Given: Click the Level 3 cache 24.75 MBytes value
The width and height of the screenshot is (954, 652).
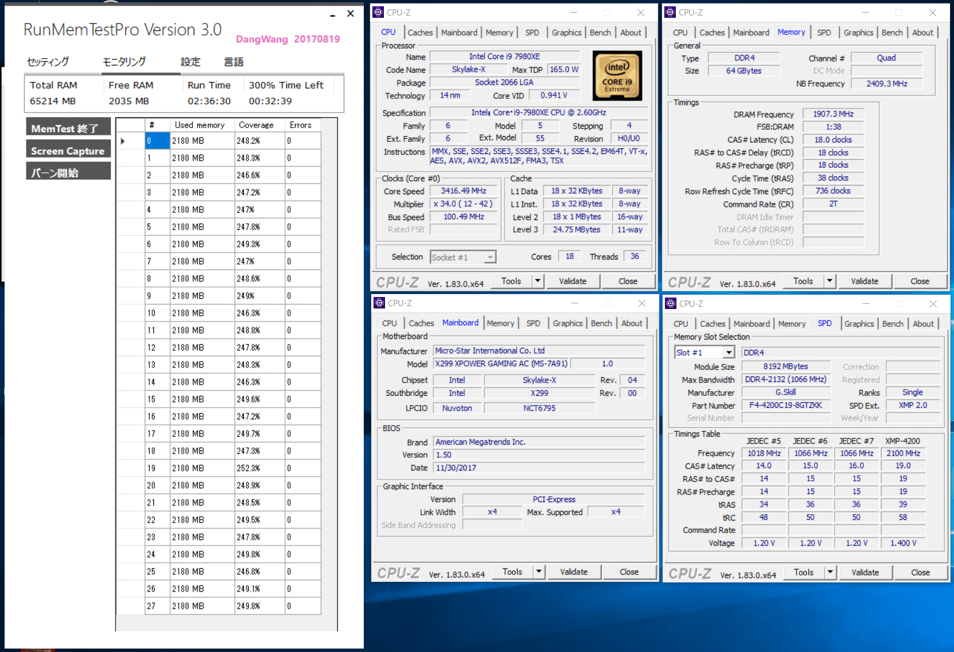Looking at the screenshot, I should point(576,229).
